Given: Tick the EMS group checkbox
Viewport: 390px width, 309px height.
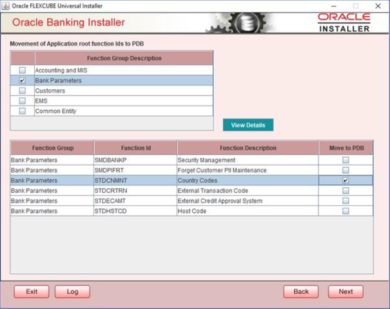Looking at the screenshot, I should point(22,101).
